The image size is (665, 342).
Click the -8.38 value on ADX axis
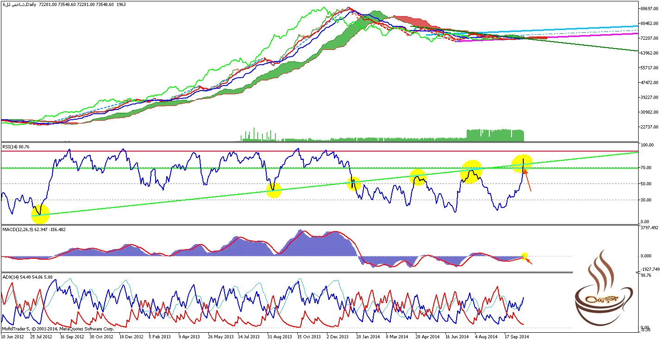[x=646, y=330]
